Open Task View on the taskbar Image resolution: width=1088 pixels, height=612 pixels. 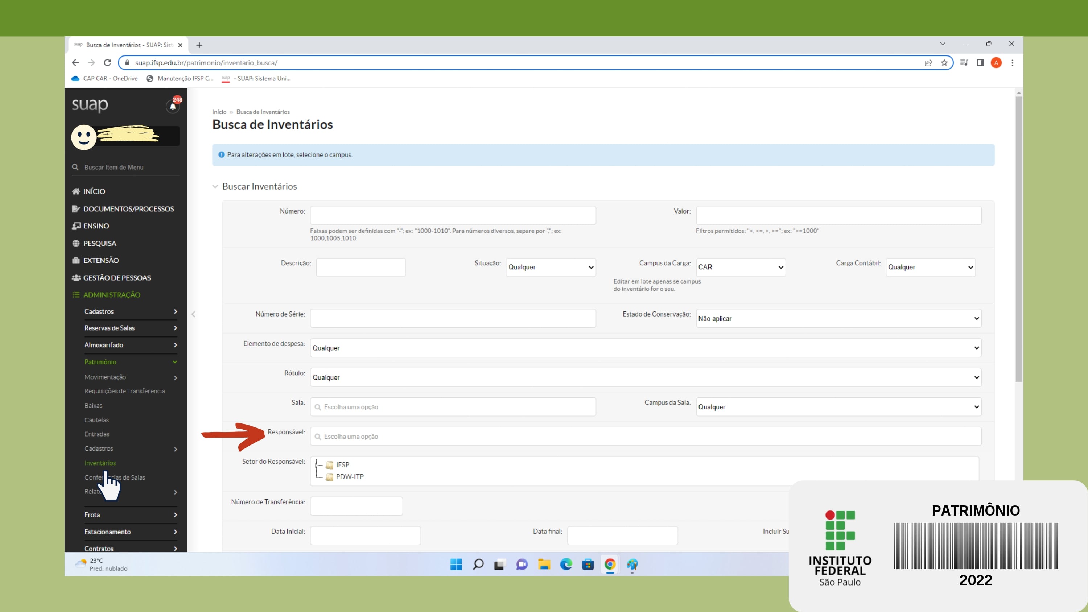coord(500,564)
